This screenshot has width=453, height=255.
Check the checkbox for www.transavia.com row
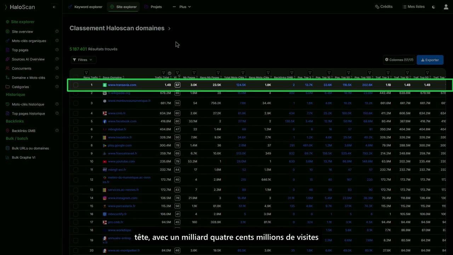[x=76, y=85]
